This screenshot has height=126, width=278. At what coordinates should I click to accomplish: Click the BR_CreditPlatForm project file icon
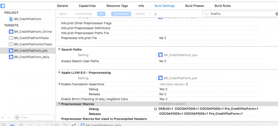click(x=11, y=19)
